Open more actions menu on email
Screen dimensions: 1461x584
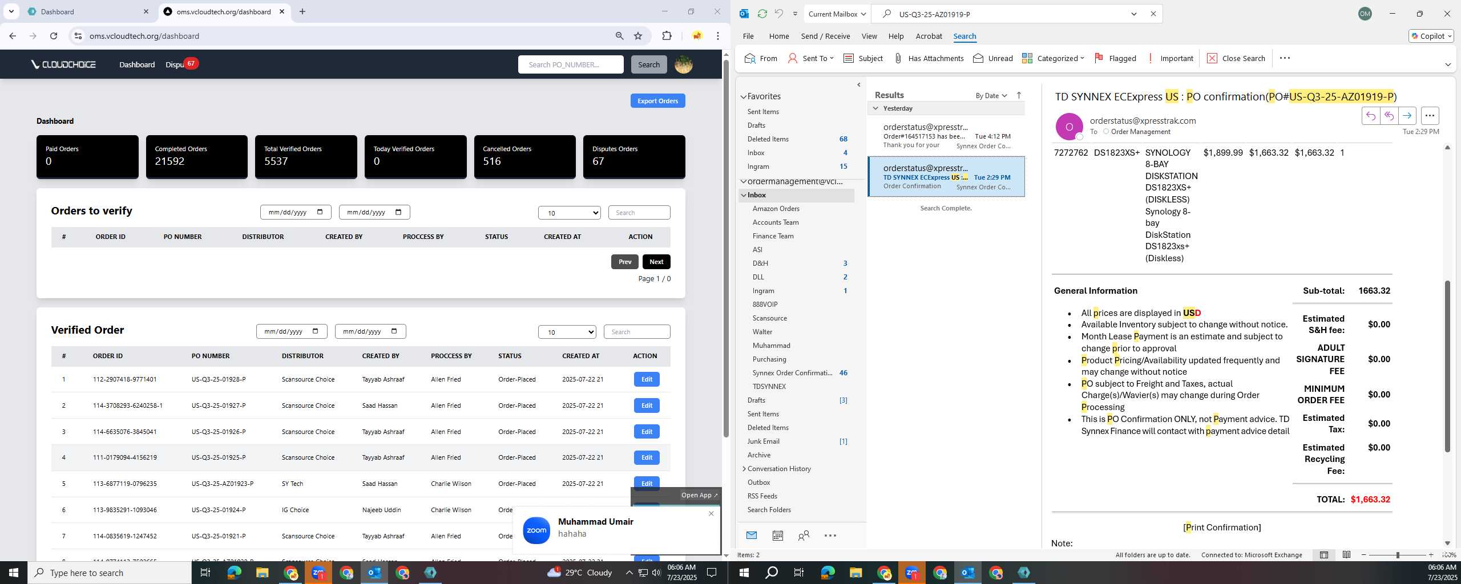pyautogui.click(x=1430, y=116)
